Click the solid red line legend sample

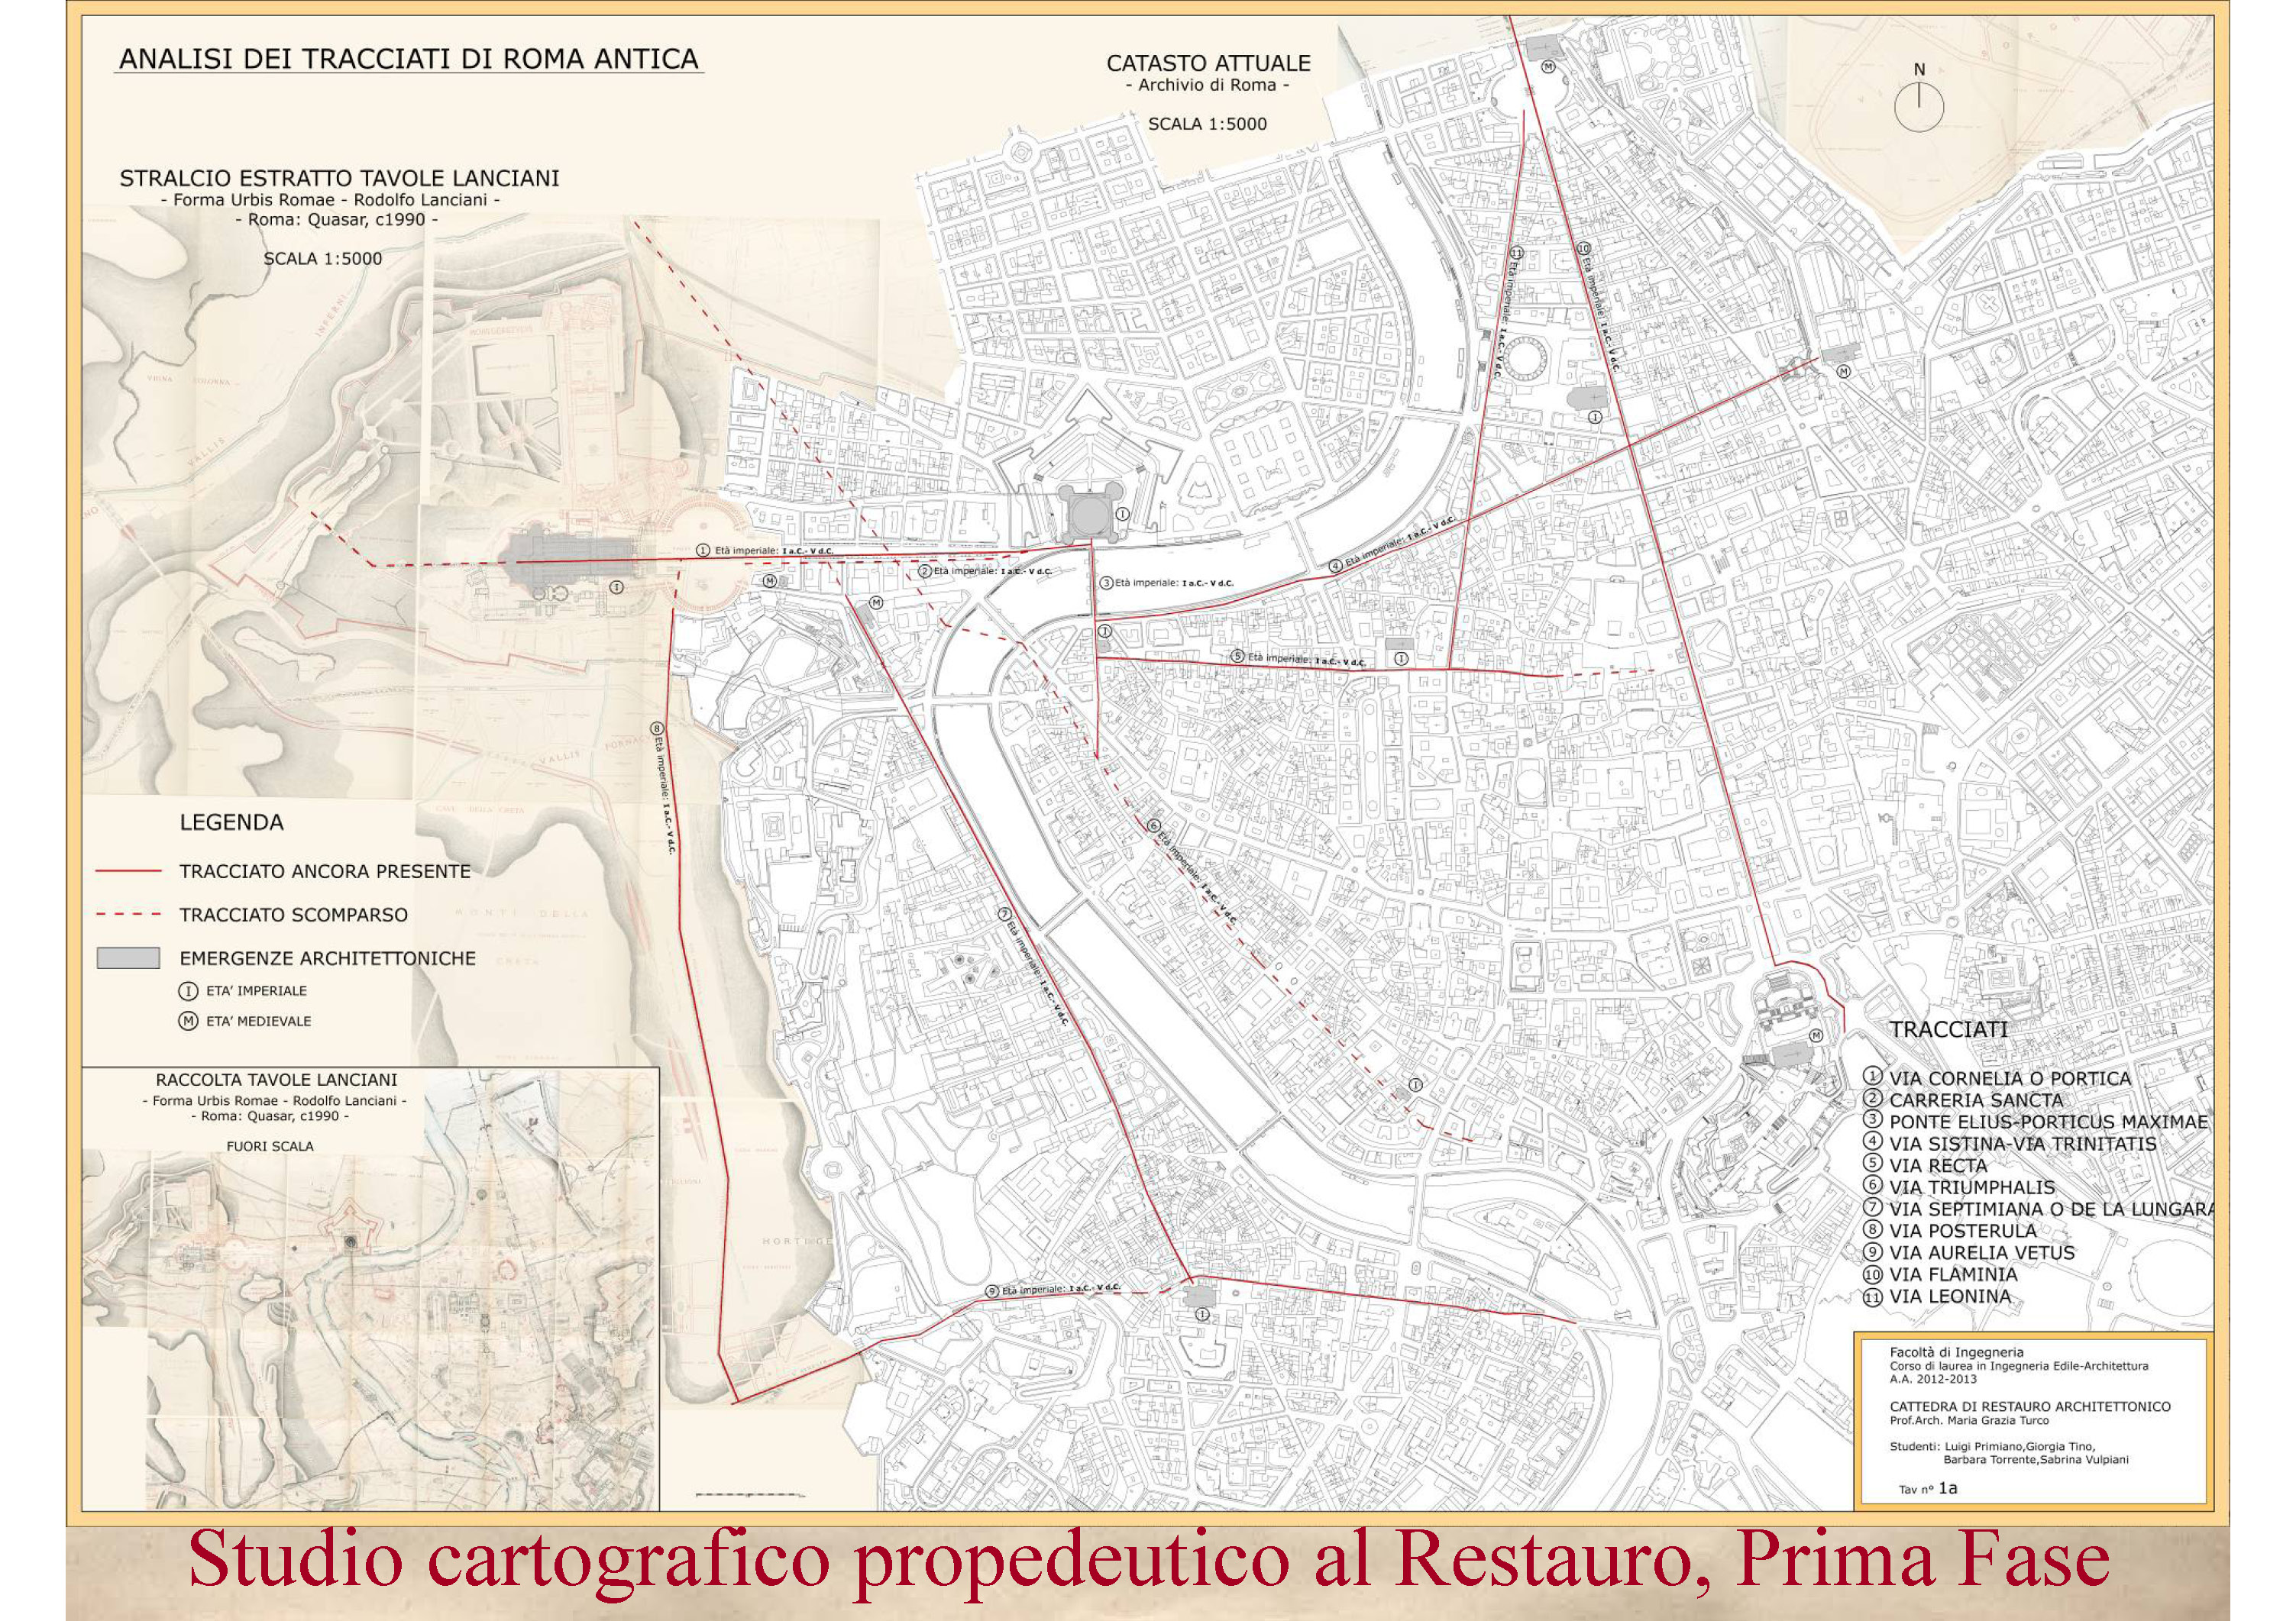pyautogui.click(x=128, y=871)
